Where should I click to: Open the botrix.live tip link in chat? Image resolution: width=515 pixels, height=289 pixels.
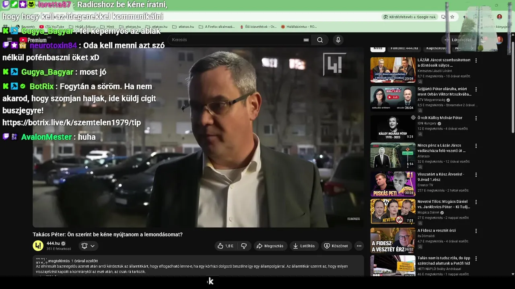pyautogui.click(x=72, y=122)
